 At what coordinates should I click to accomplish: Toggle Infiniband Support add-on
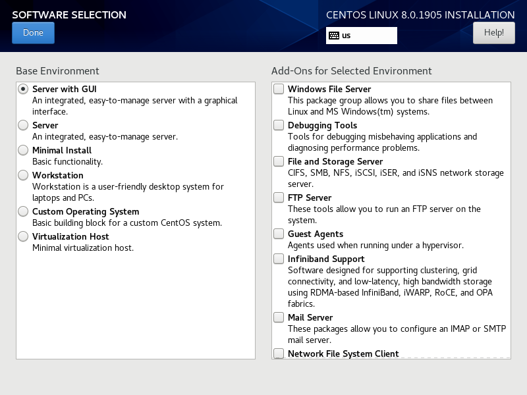pos(279,259)
